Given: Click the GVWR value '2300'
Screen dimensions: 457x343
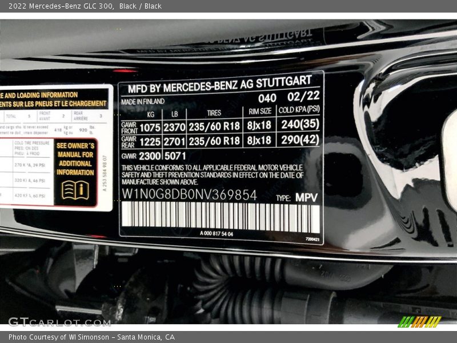Looking at the screenshot, I should 150,156.
